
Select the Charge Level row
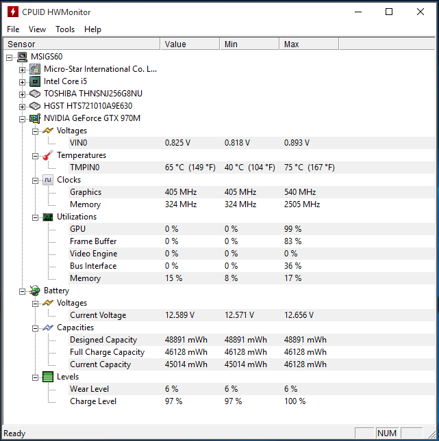point(251,401)
